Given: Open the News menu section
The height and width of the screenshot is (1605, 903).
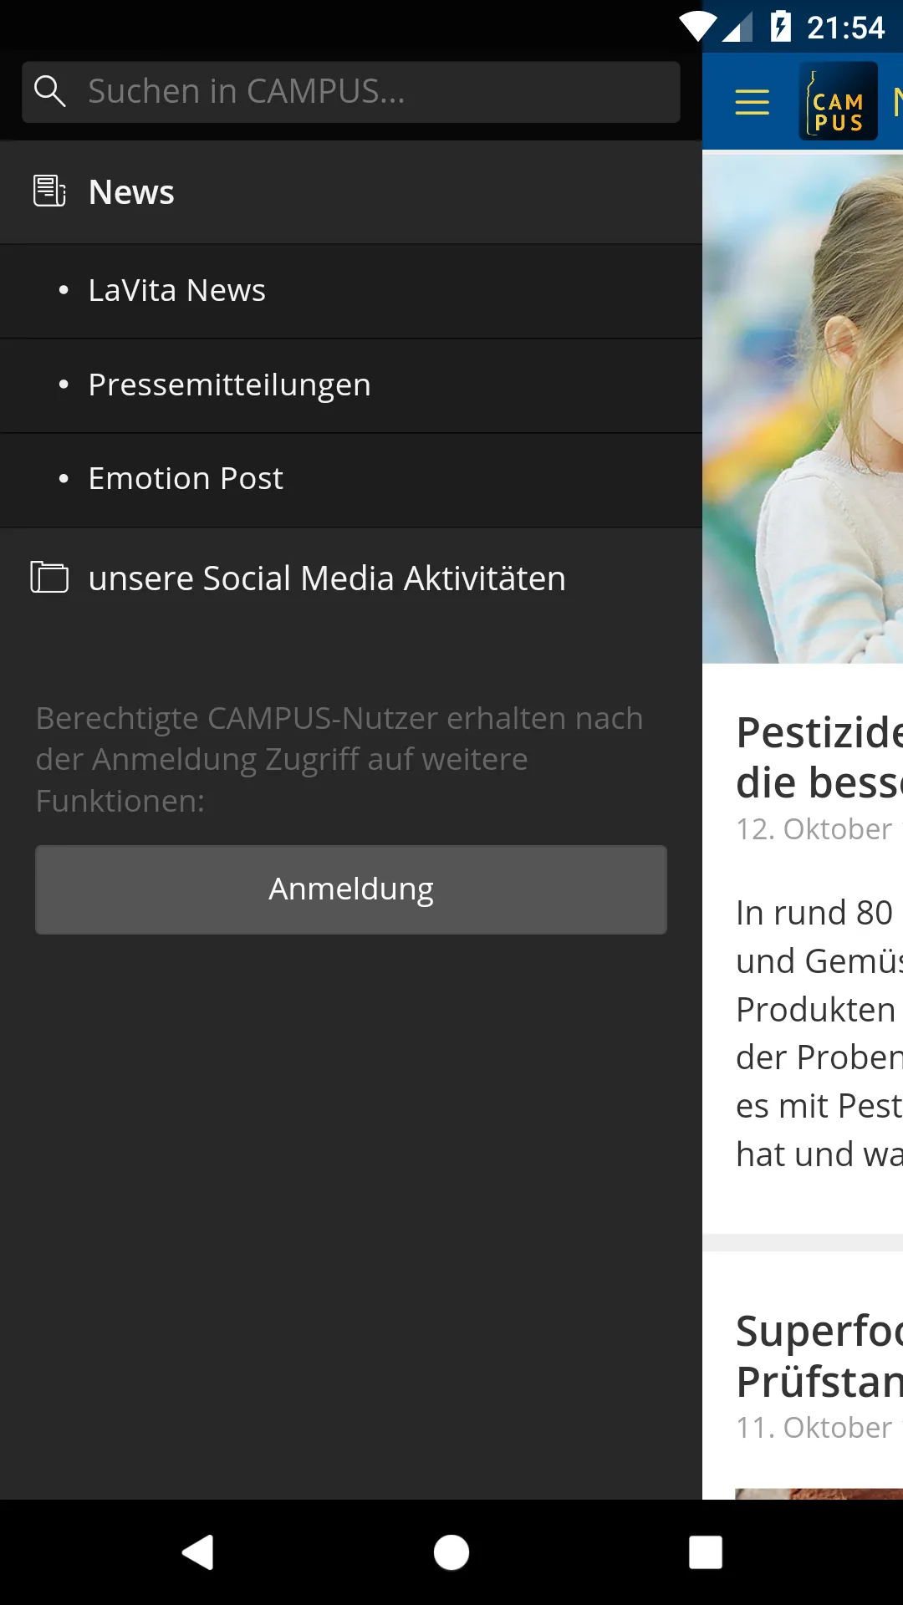Looking at the screenshot, I should (x=350, y=192).
